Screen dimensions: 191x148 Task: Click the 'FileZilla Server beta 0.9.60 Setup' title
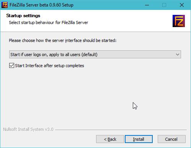41,5
